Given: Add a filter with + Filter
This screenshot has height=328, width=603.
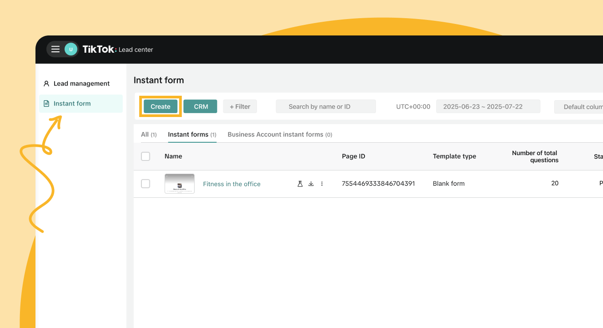Looking at the screenshot, I should pos(240,107).
